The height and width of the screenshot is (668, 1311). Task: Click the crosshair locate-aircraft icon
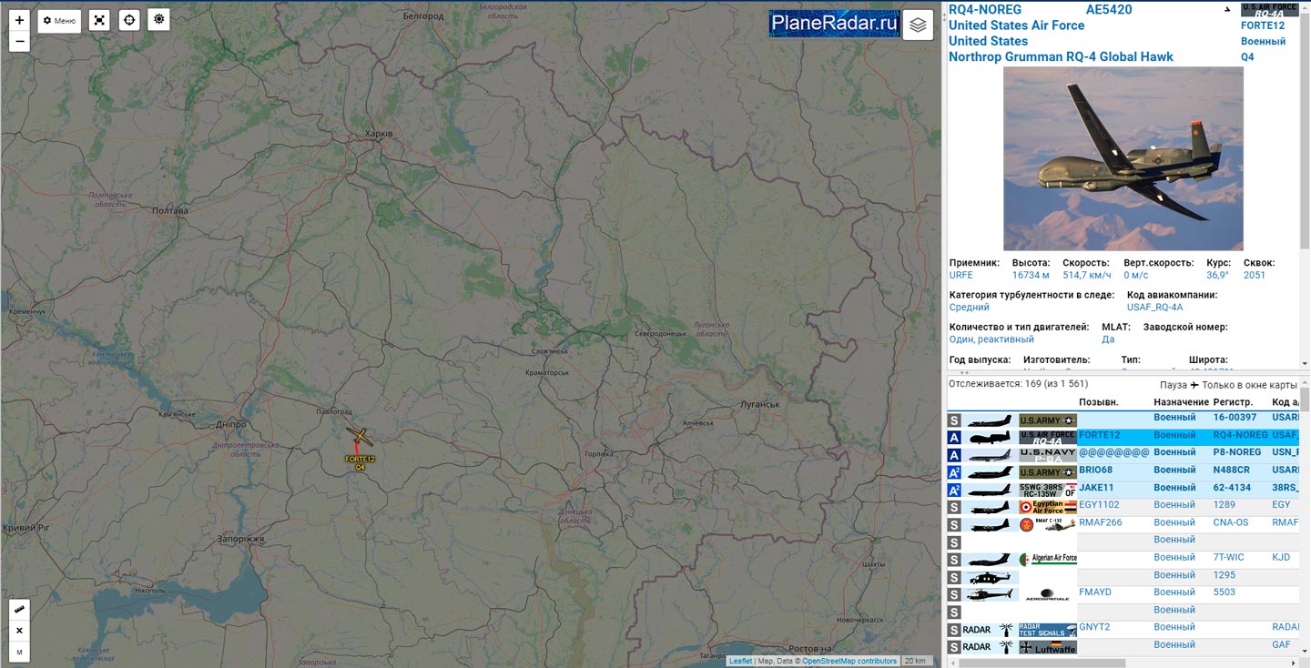tap(129, 20)
